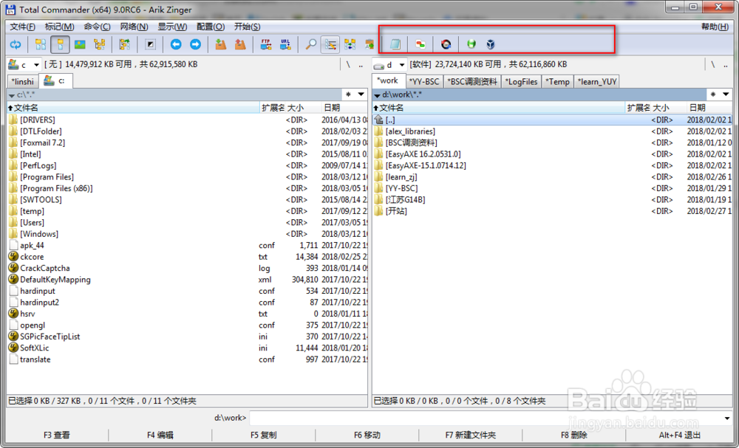Viewport: 739px width, 448px height.
Task: Click the invert selection toolbar icon
Action: (150, 45)
